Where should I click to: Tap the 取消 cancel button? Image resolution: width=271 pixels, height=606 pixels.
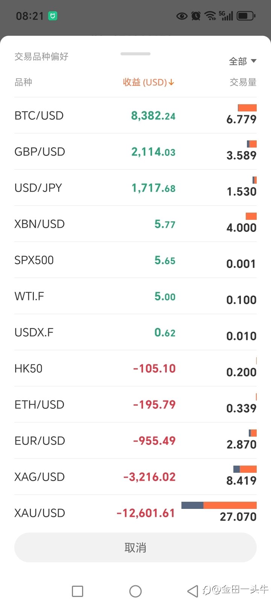pos(135,548)
